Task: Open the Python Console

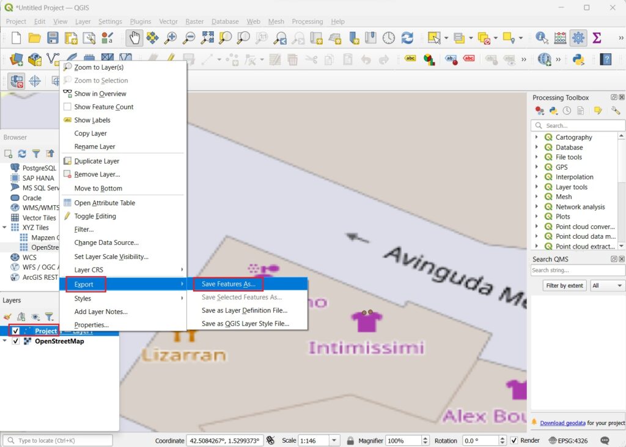Action: (578, 60)
